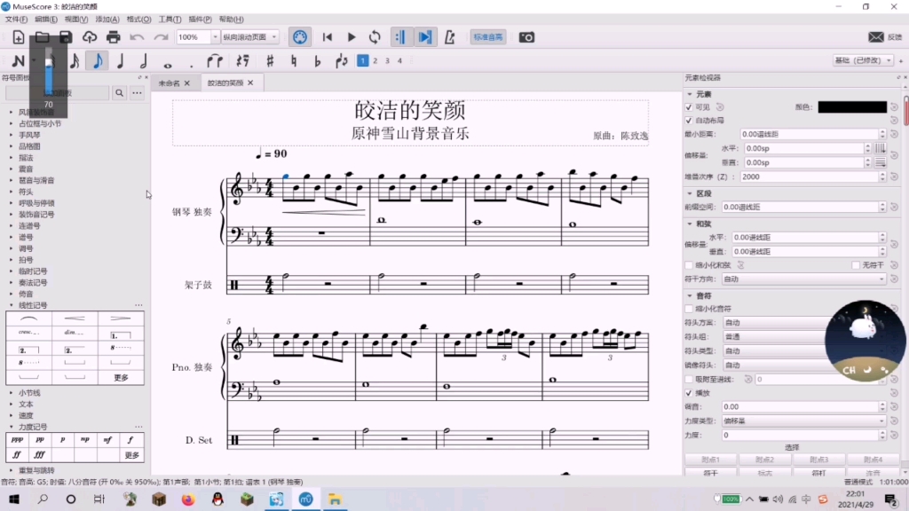Image resolution: width=909 pixels, height=511 pixels.
Task: Open a score file via folder icon
Action: coord(42,37)
